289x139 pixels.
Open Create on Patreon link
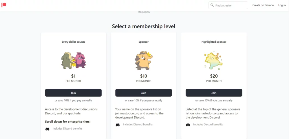pos(263,5)
